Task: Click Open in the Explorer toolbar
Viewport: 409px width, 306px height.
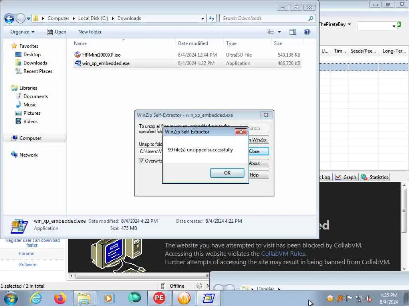Action: pyautogui.click(x=57, y=32)
